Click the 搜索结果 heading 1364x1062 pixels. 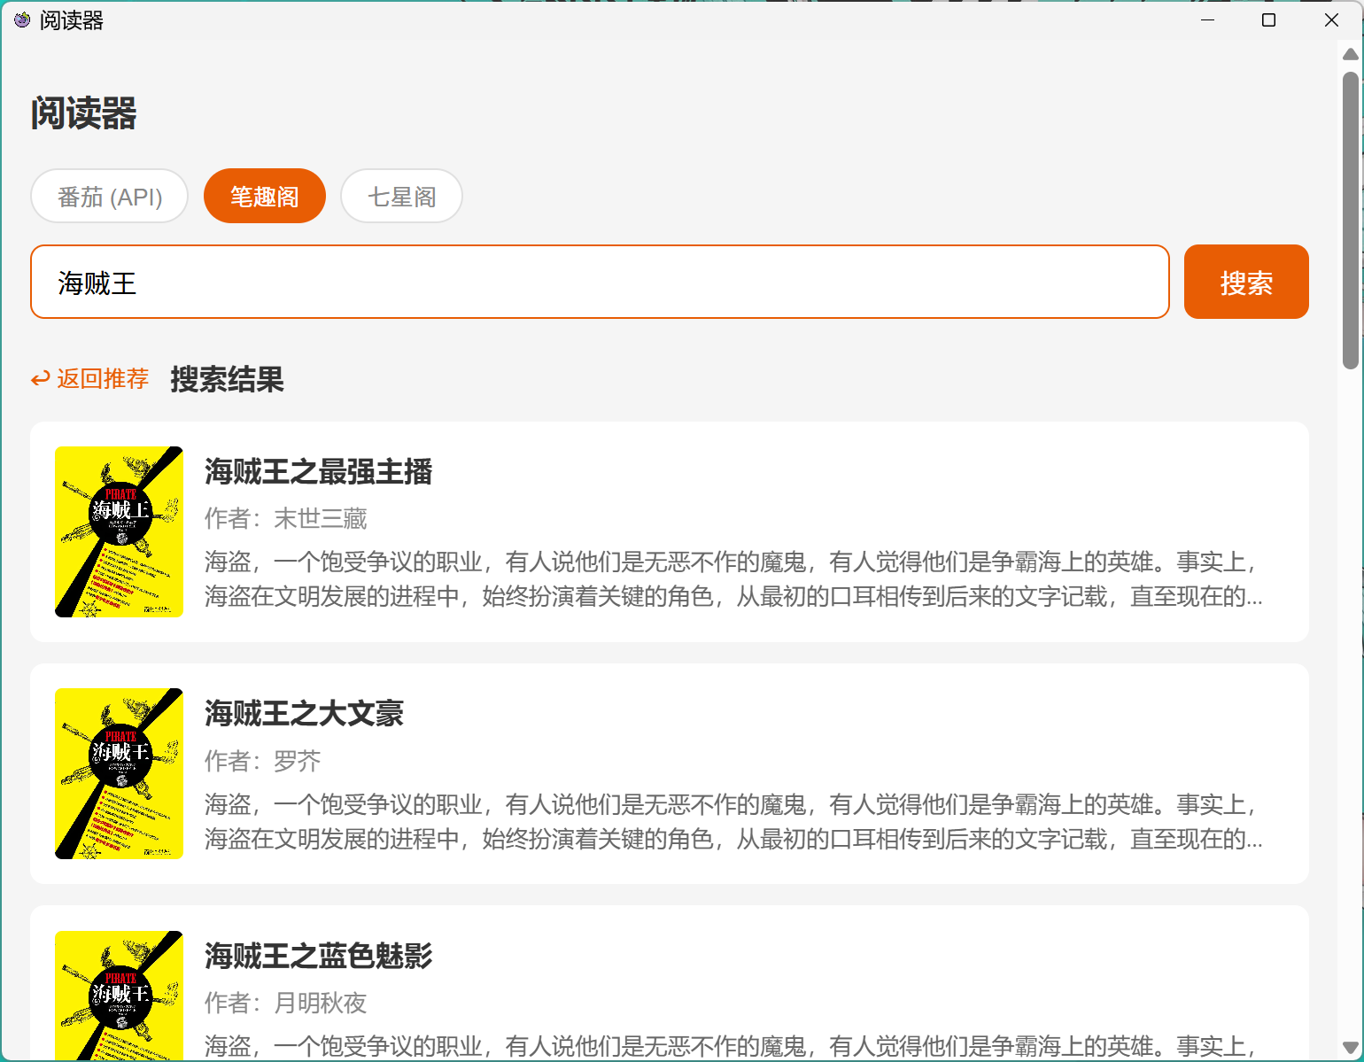tap(227, 379)
